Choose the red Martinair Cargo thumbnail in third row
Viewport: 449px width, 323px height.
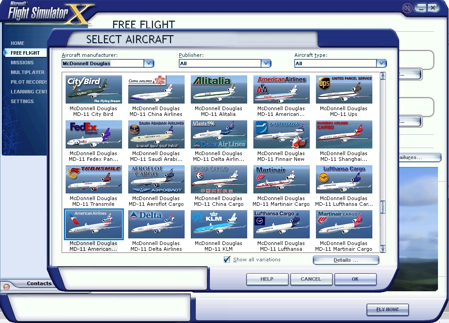(281, 179)
